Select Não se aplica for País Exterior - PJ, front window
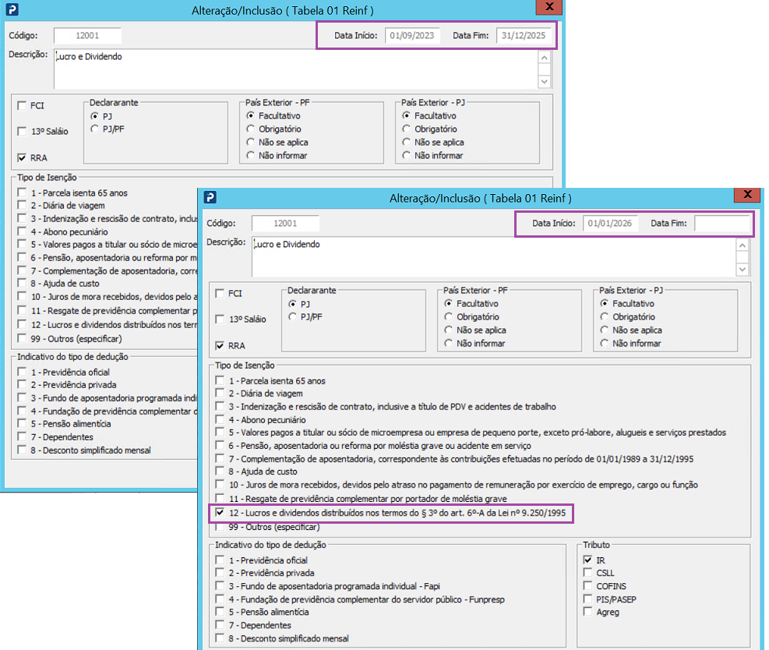 coord(605,330)
